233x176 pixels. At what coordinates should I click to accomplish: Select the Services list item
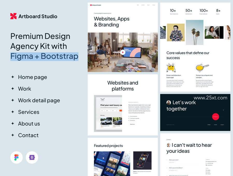point(29,112)
